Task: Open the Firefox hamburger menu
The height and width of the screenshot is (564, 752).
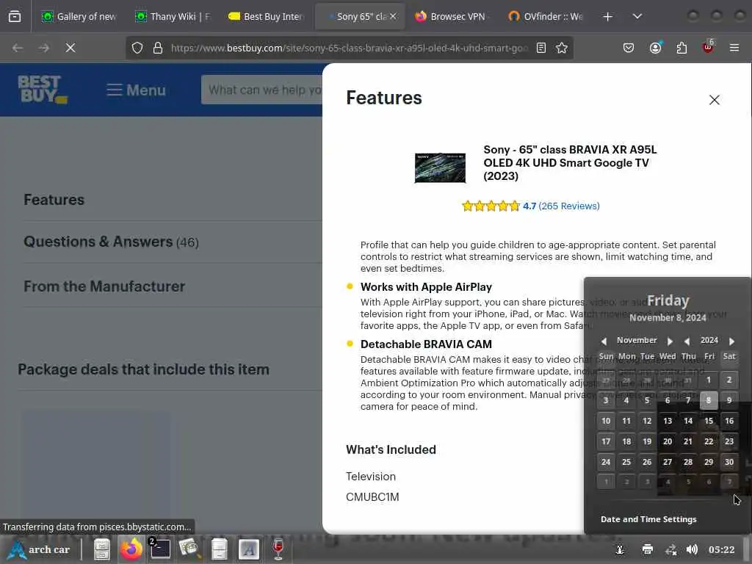Action: coord(734,48)
